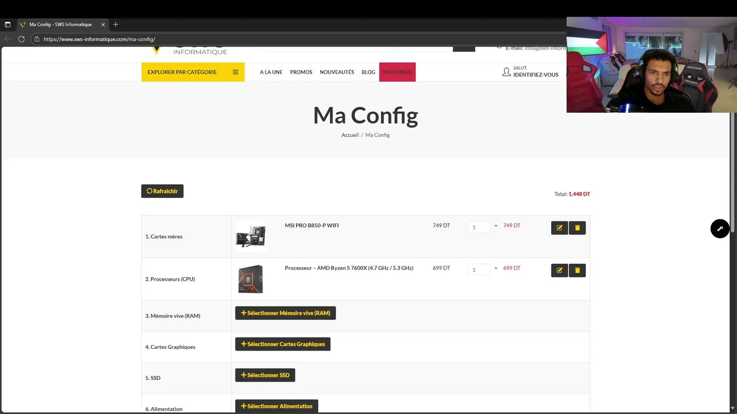Click the Rafraîchir button
Image resolution: width=737 pixels, height=414 pixels.
[162, 191]
